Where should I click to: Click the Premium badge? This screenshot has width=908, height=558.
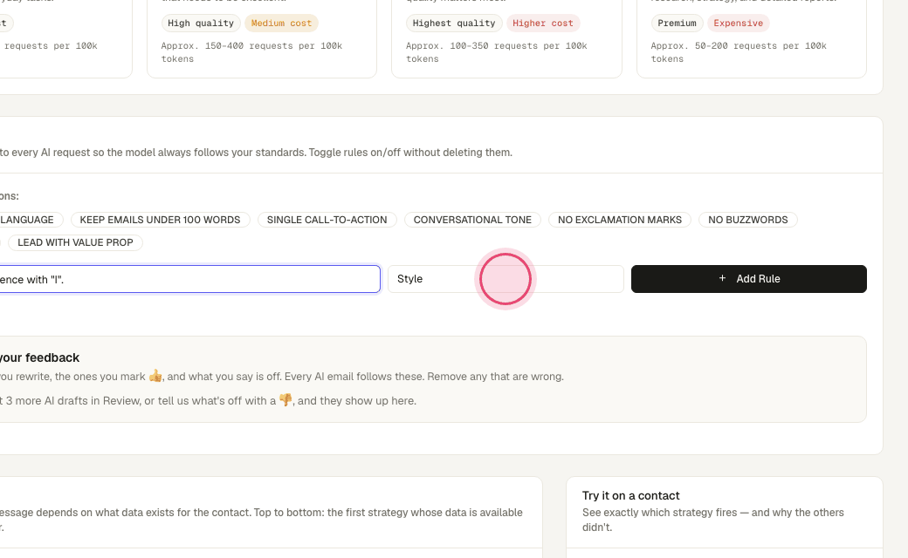point(677,24)
